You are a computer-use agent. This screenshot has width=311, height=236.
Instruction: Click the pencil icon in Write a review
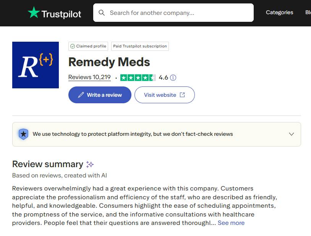point(81,95)
